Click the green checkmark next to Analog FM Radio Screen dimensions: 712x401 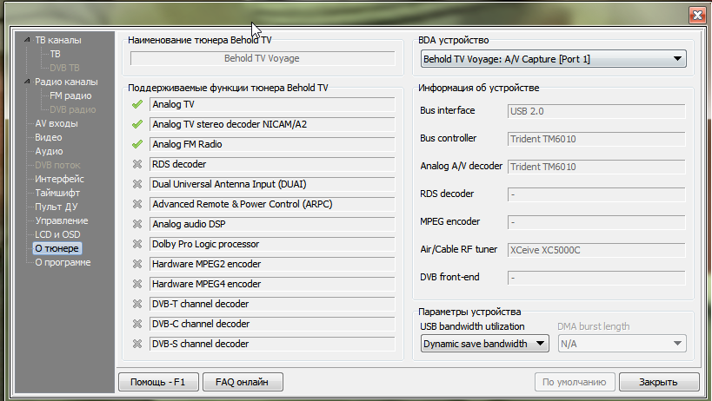pyautogui.click(x=136, y=144)
